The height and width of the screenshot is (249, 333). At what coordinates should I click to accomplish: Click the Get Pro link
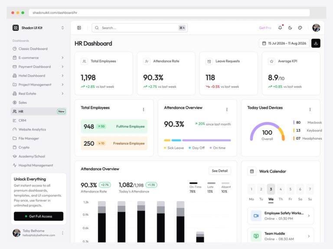click(265, 28)
